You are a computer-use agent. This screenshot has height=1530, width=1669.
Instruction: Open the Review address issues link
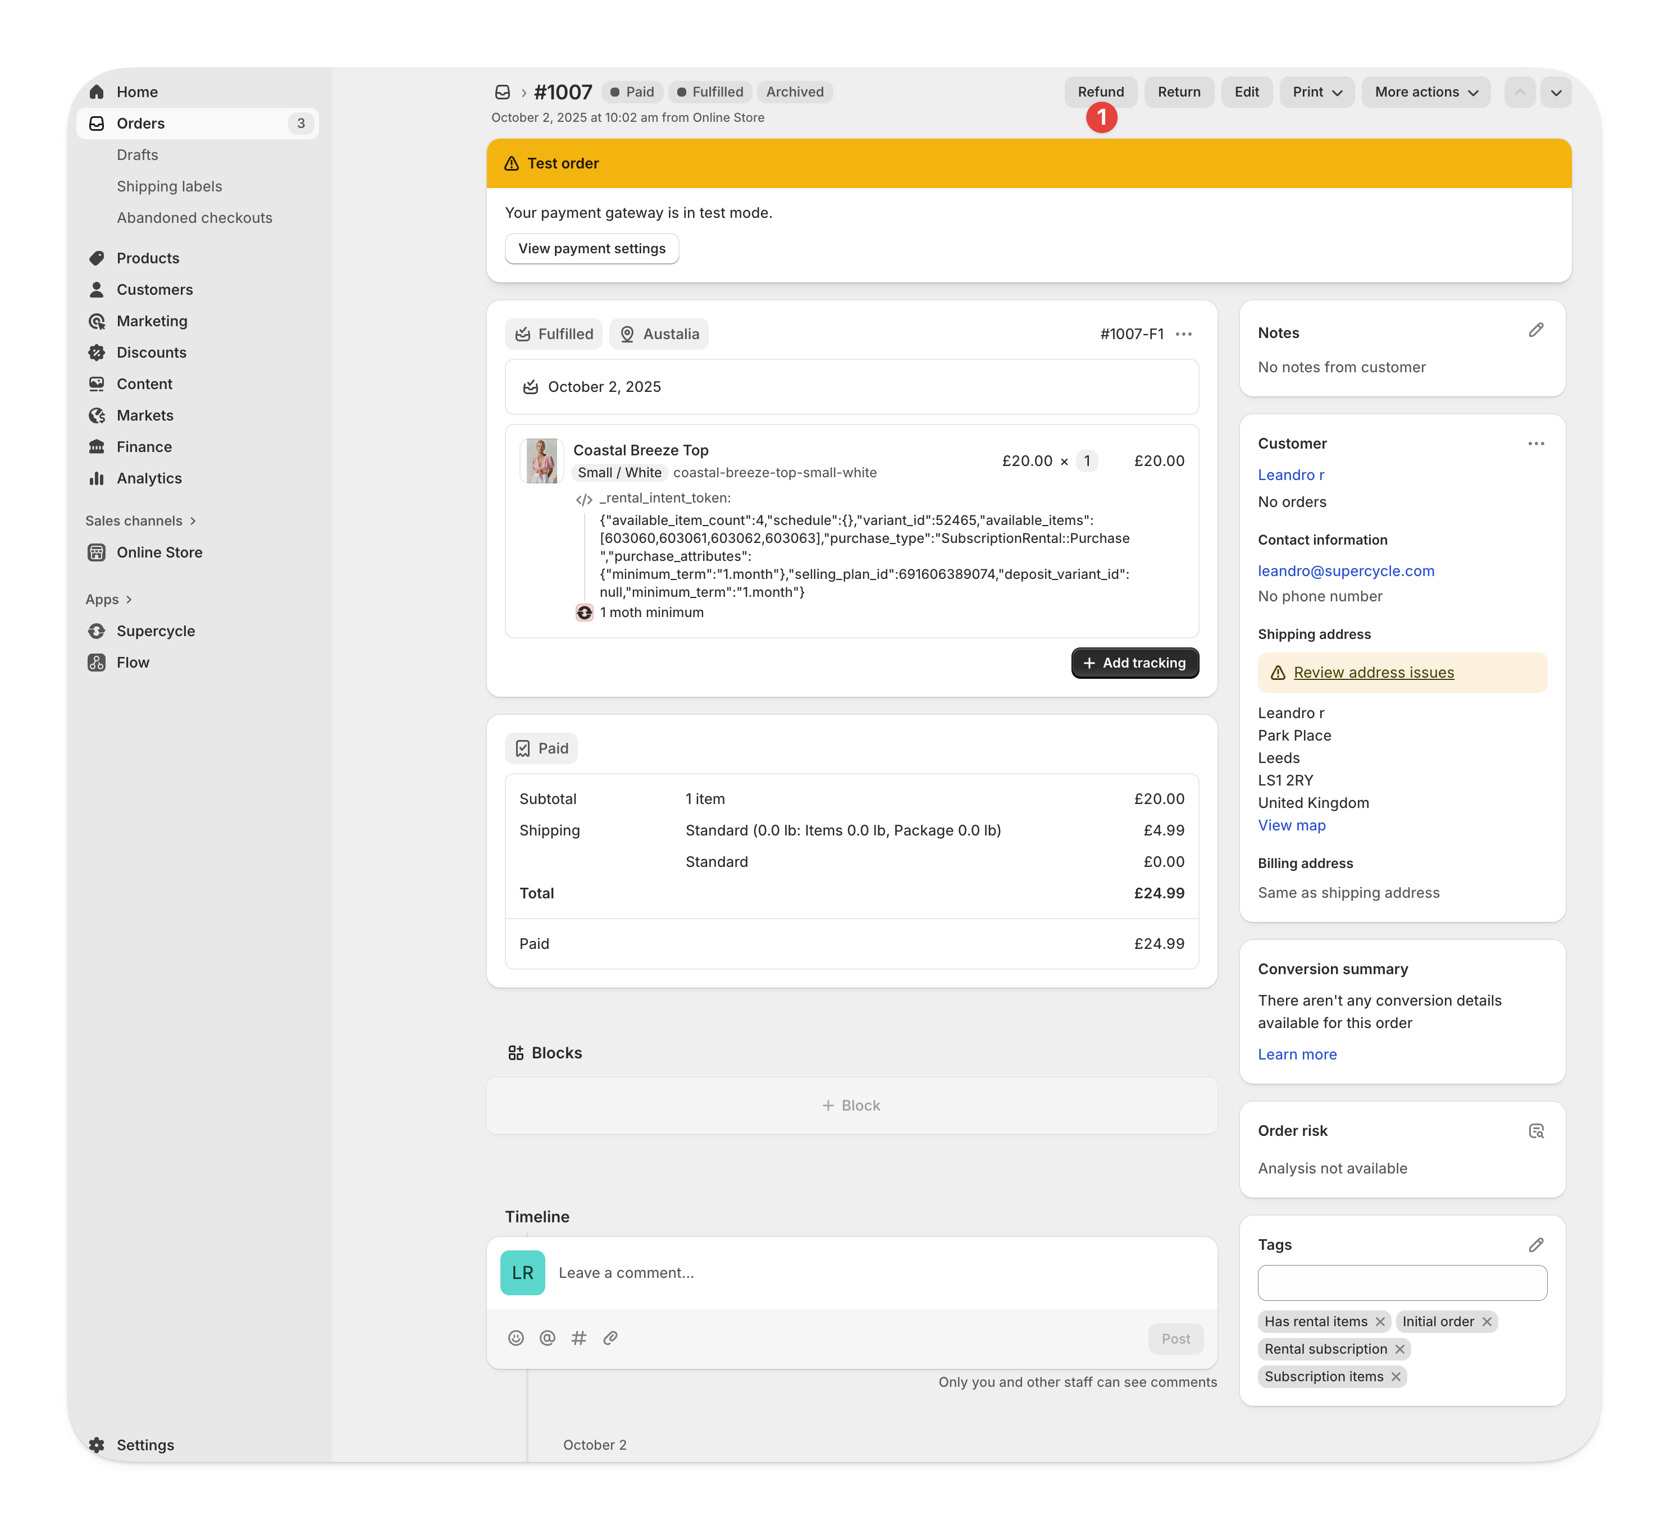point(1374,673)
